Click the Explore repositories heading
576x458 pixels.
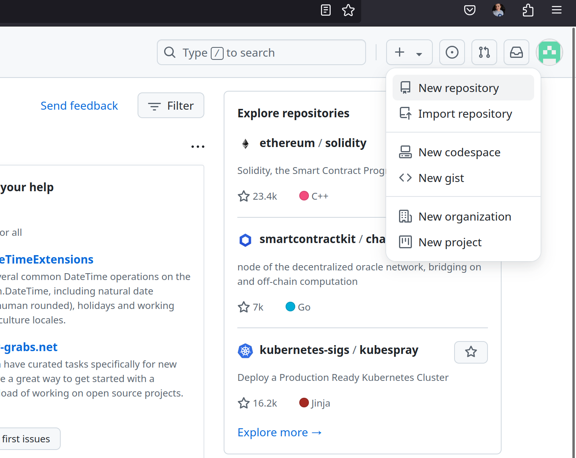pos(293,113)
